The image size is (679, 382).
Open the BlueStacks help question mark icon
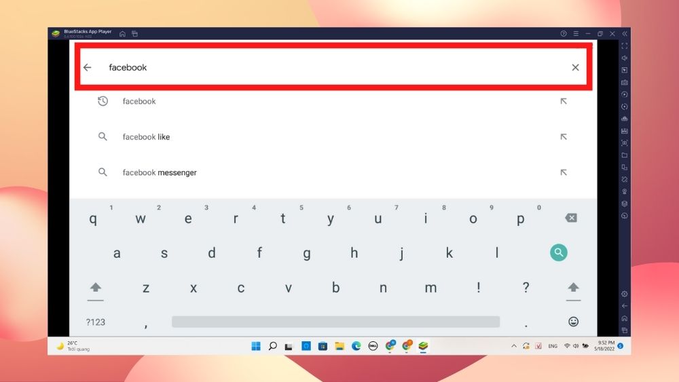[x=563, y=34]
